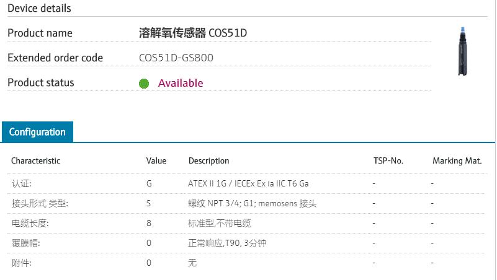Viewport: 497px width, 280px height.
Task: Click the product name 溶解氧传感器 COS51D
Action: coord(193,33)
